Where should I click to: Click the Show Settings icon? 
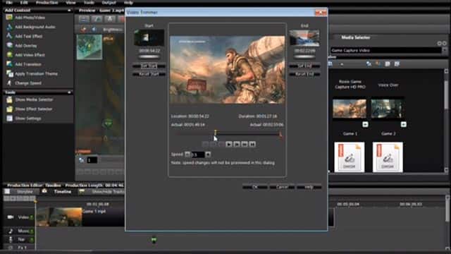[9, 119]
